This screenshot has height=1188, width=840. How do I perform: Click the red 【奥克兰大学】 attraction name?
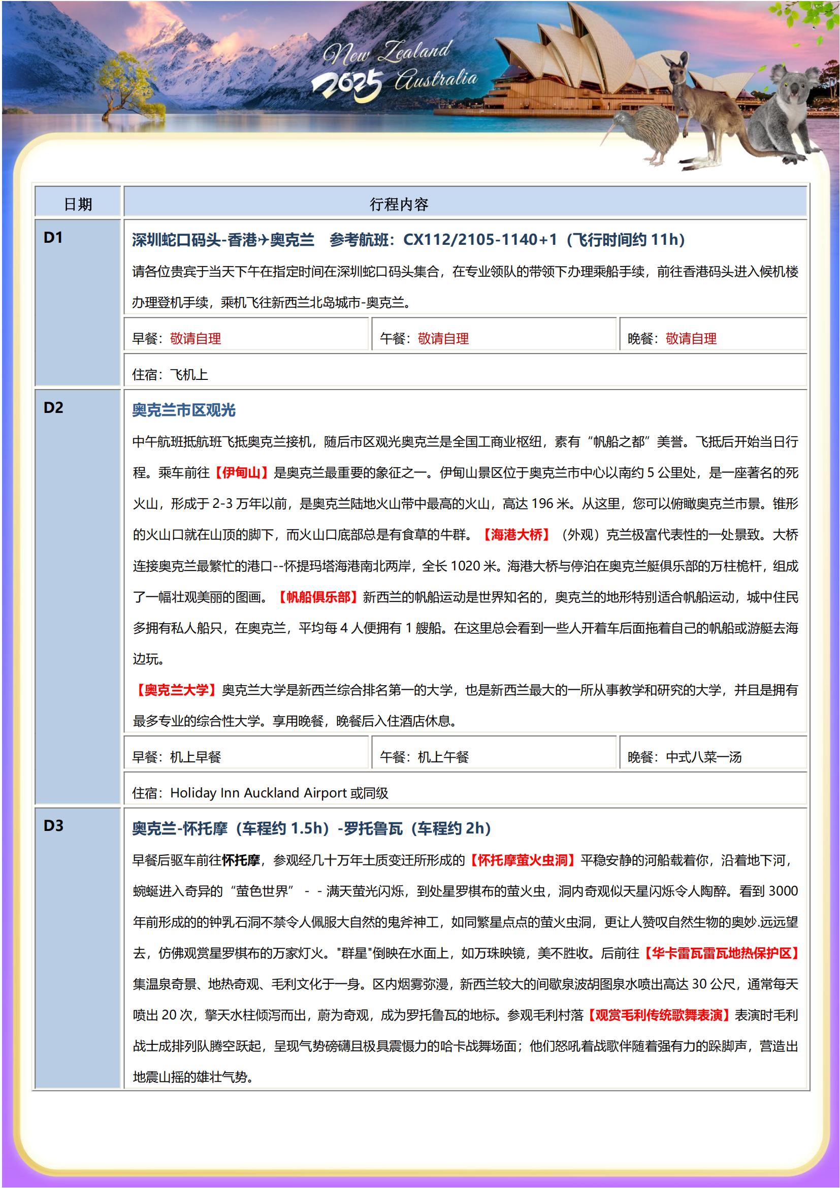tap(176, 690)
